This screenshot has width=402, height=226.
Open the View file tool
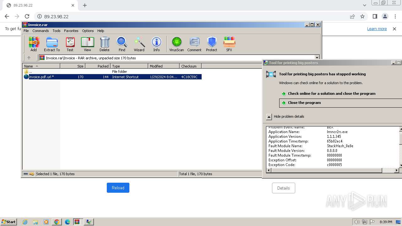87,44
